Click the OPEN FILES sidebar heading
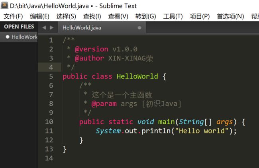The width and height of the screenshot is (259, 168). 19,27
